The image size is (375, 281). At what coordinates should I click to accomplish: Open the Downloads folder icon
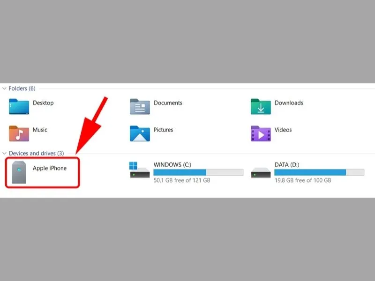261,107
